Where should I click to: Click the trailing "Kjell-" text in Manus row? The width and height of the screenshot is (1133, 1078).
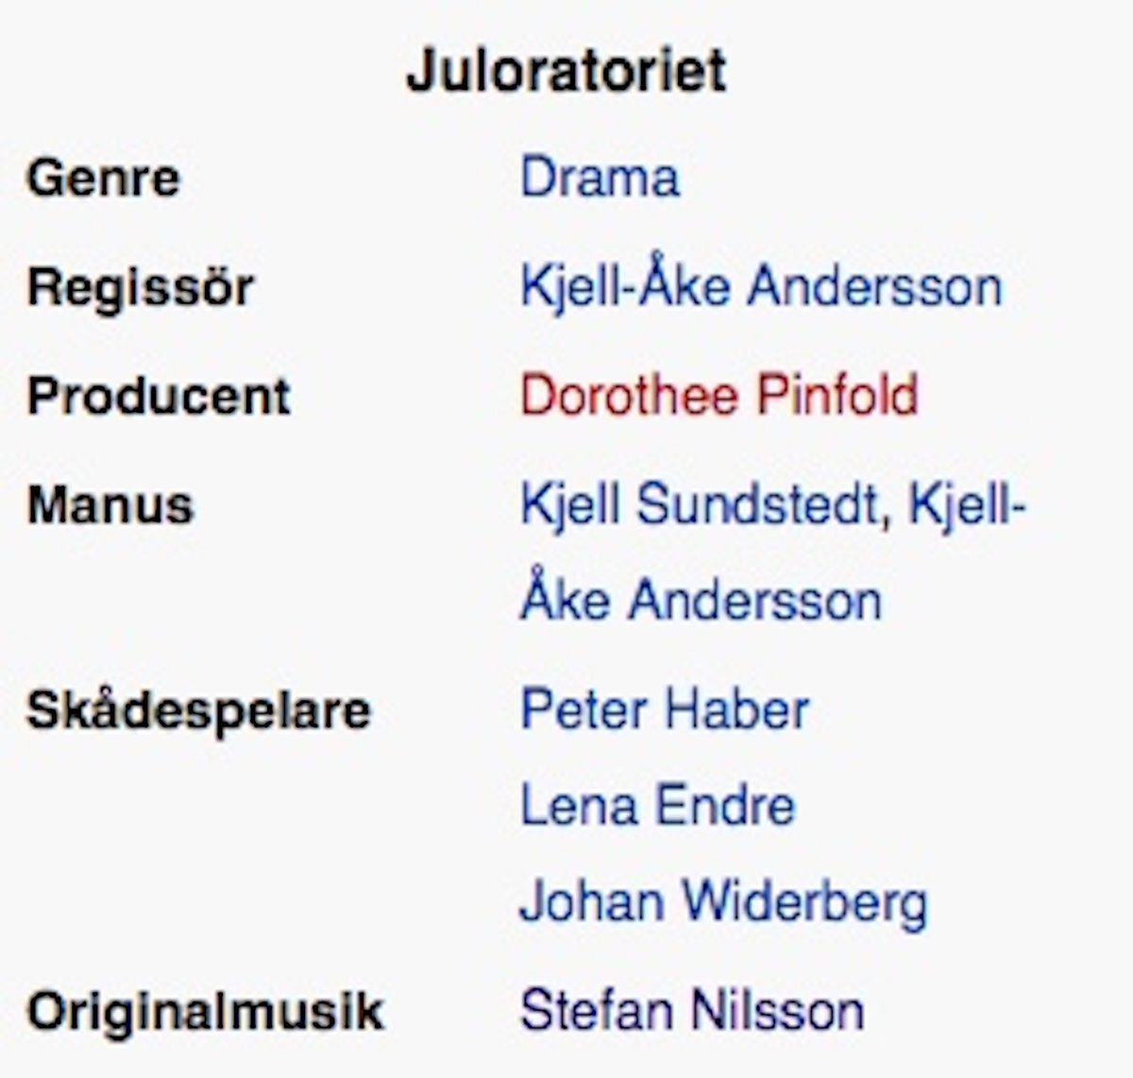(966, 504)
